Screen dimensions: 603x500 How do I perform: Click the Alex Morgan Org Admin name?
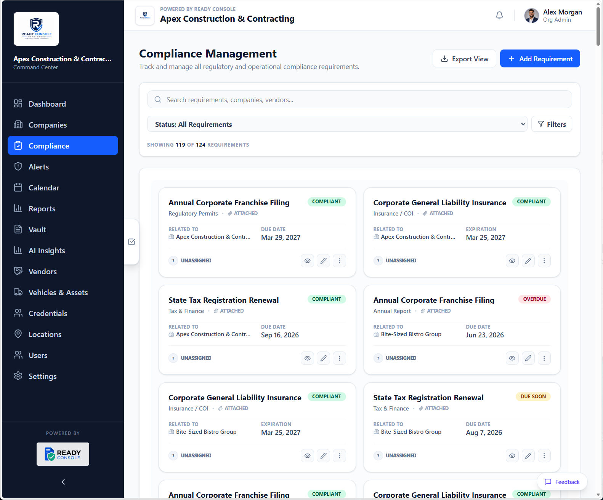click(562, 16)
